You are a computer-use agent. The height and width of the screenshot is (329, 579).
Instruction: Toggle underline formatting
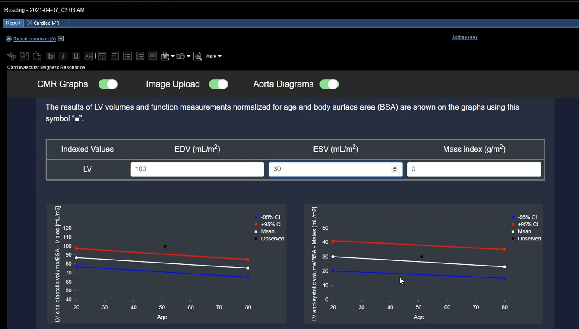[76, 56]
